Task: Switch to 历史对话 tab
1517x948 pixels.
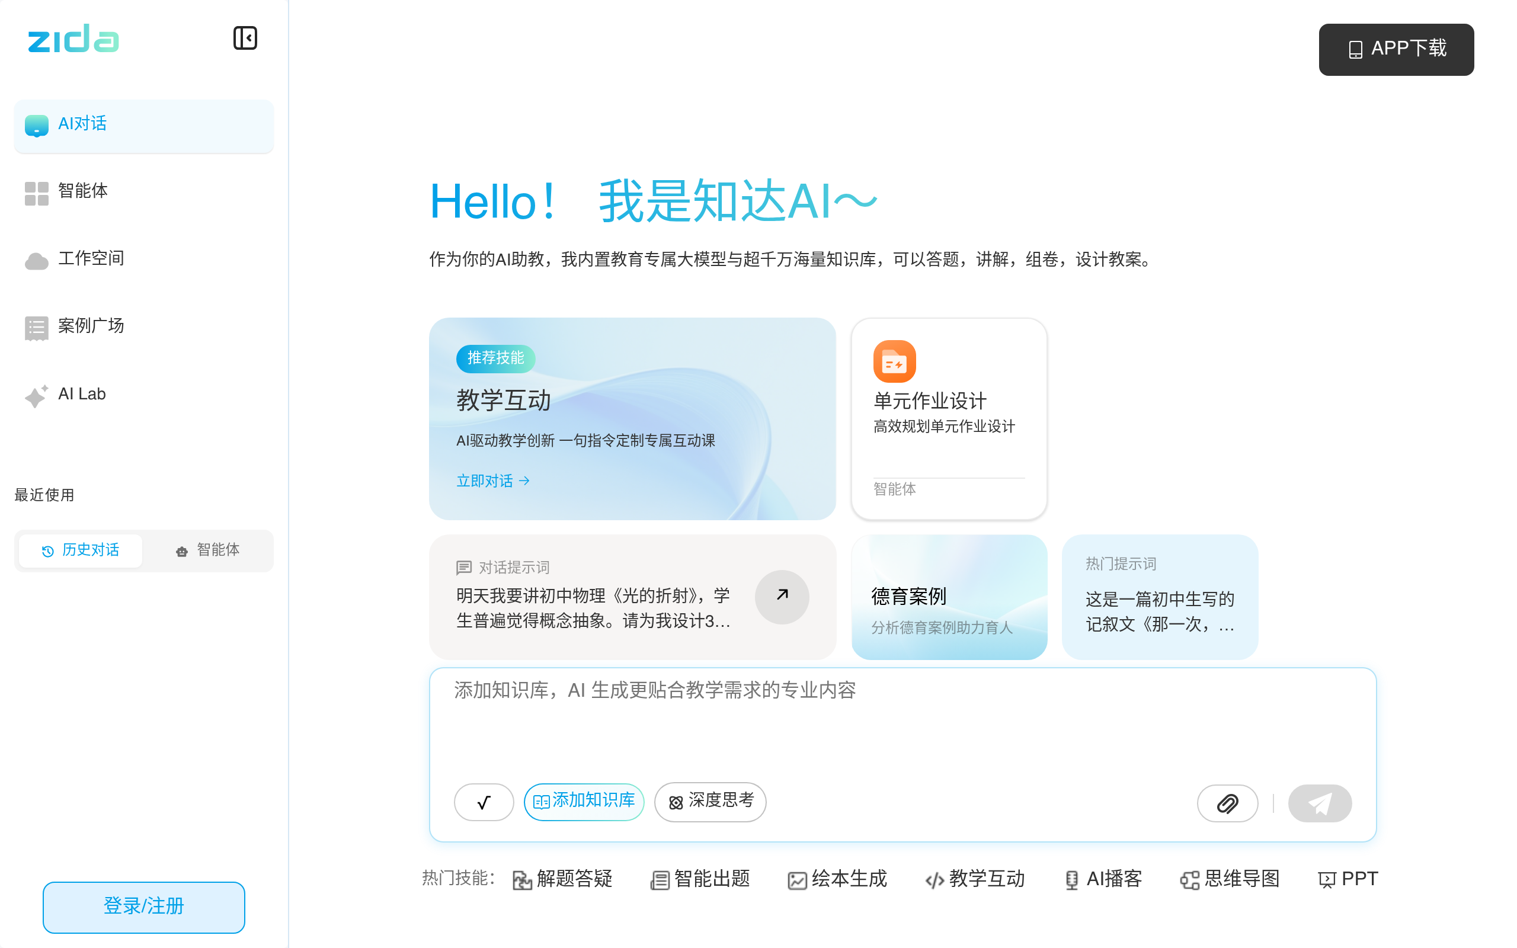Action: pos(81,550)
